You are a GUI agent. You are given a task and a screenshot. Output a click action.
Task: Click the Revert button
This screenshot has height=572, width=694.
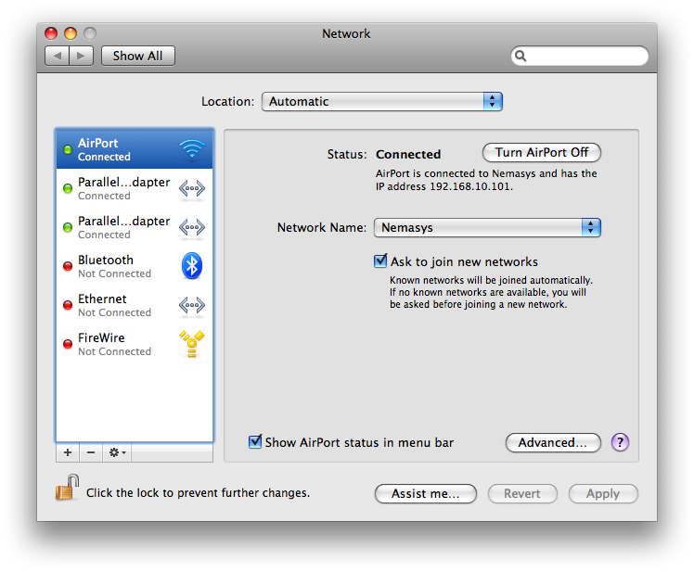tap(522, 493)
